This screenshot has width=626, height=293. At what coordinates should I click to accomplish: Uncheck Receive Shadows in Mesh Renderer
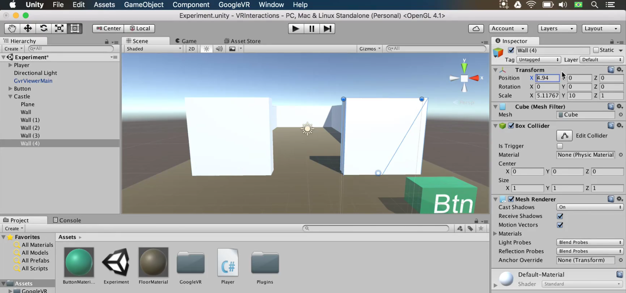click(x=560, y=216)
